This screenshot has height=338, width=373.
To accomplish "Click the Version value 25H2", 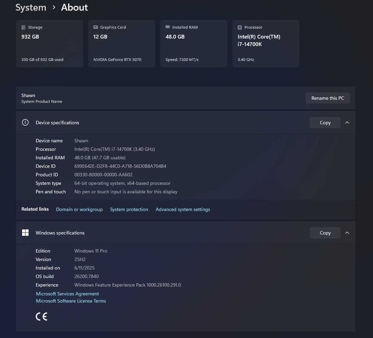I will click(x=80, y=259).
